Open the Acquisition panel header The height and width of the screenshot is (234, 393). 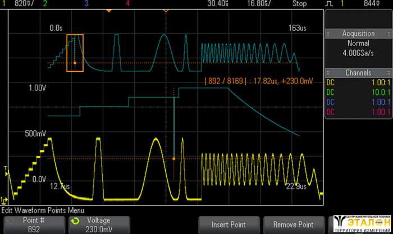coord(358,34)
